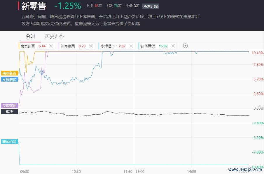
Task: Switch to the 历史走势 tab
Action: coord(54,36)
